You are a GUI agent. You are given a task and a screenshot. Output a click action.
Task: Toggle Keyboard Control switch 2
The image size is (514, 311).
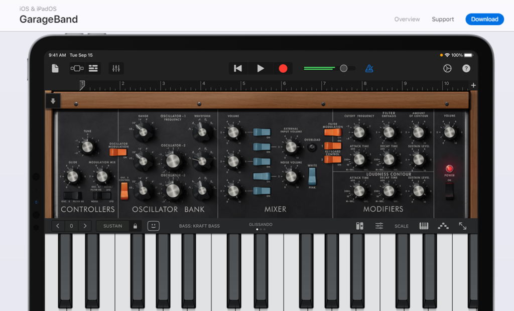[333, 160]
